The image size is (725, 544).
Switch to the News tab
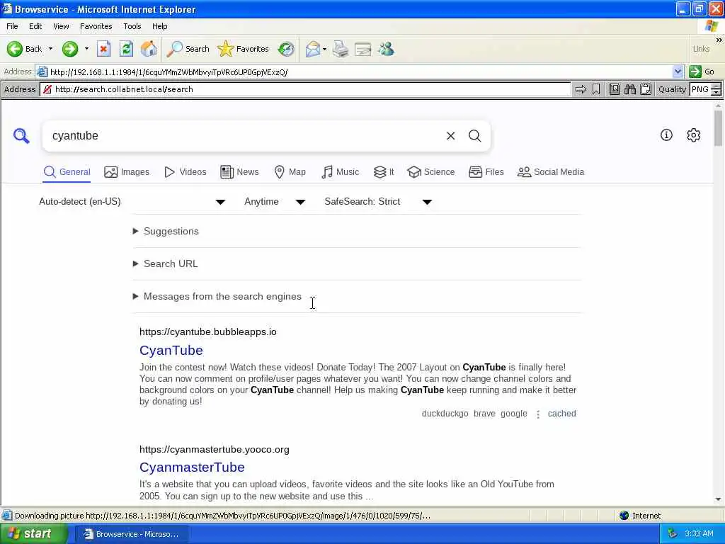(x=239, y=172)
